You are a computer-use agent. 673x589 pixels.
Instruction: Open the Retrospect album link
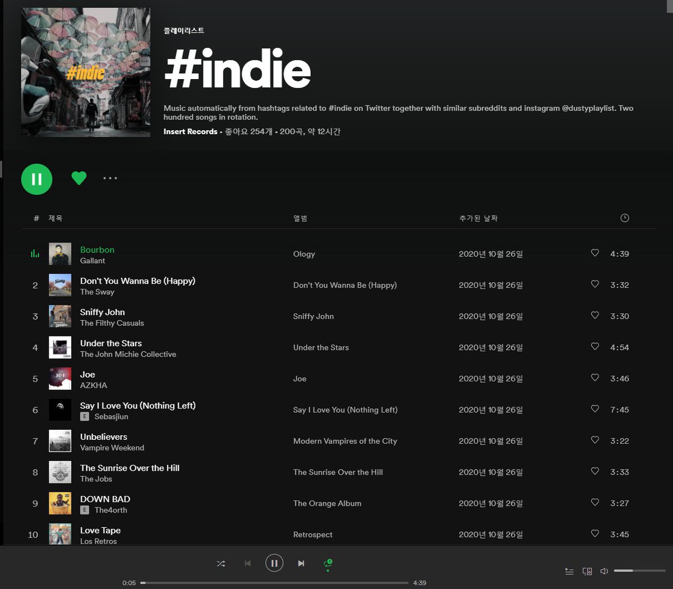[313, 535]
